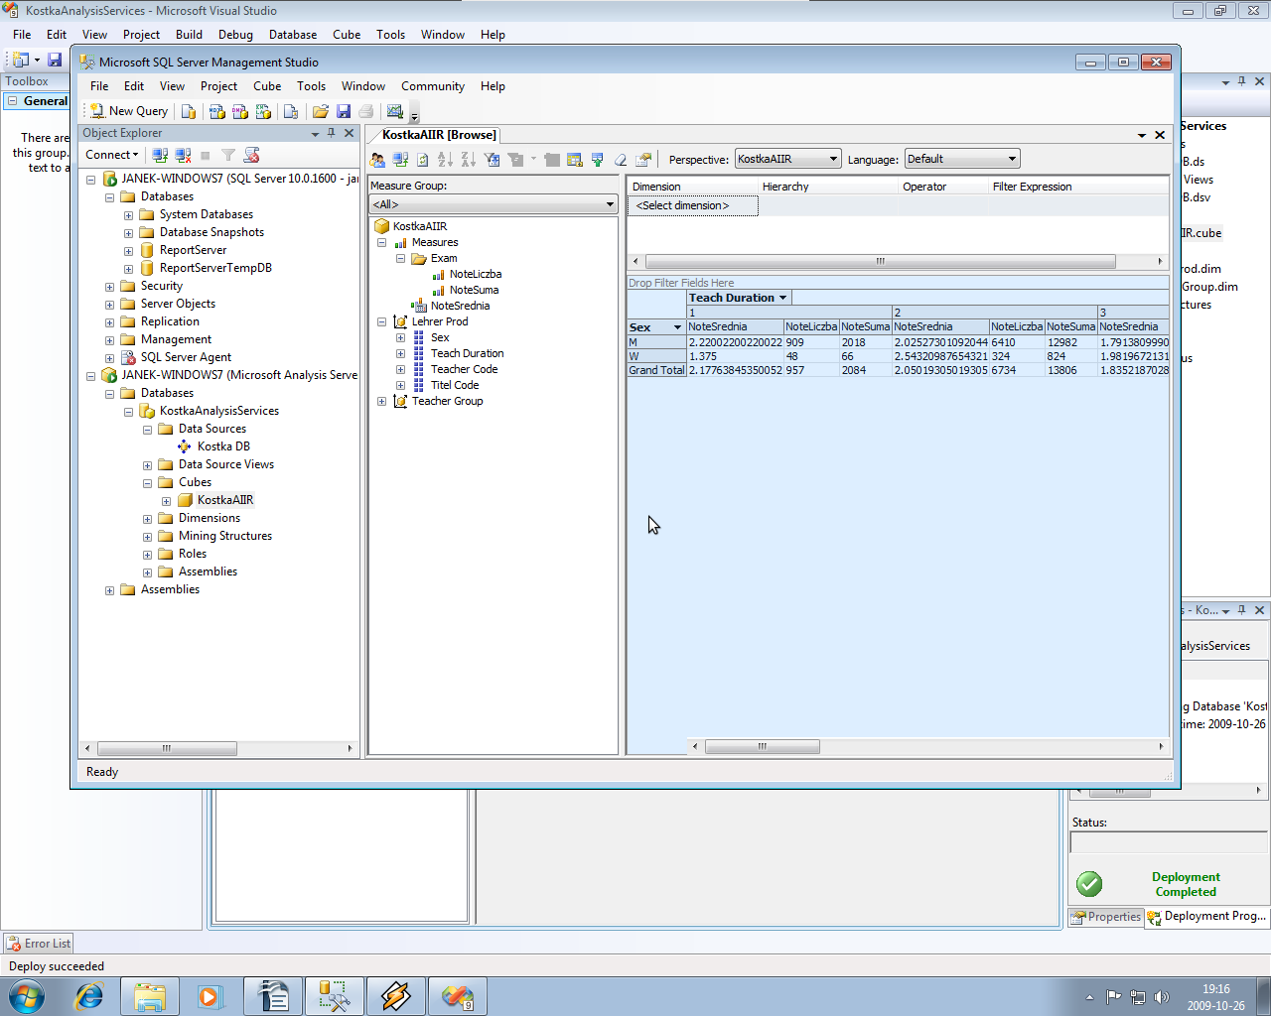Click the Disconnect icon in Object Explorer
1271x1016 pixels.
click(183, 155)
